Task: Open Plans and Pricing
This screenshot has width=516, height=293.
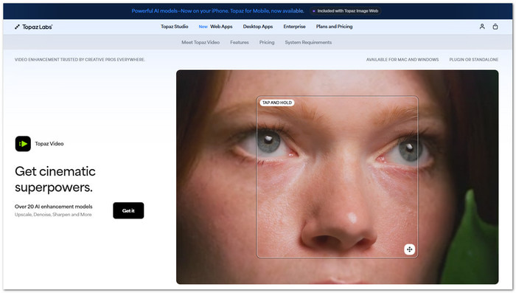Action: coord(335,27)
